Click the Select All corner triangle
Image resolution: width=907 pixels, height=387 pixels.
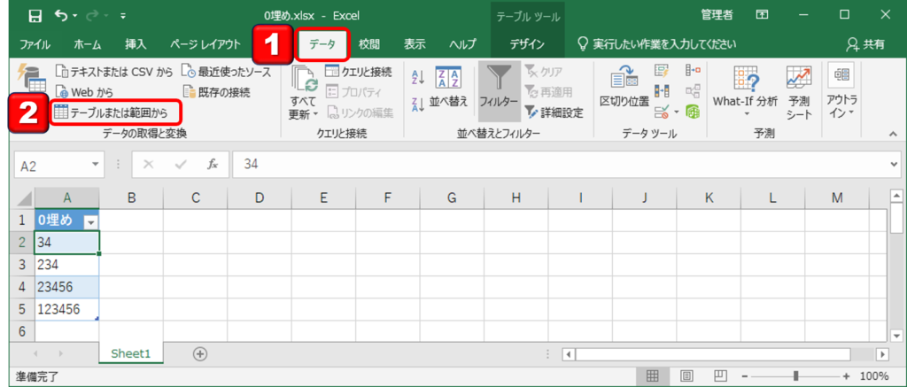[x=24, y=198]
